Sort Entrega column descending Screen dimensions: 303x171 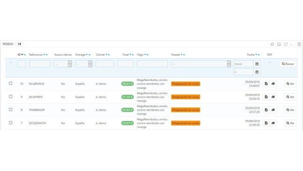(87, 55)
